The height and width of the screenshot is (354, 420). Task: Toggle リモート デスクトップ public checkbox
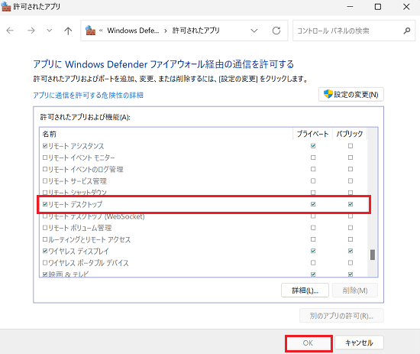[x=351, y=204]
